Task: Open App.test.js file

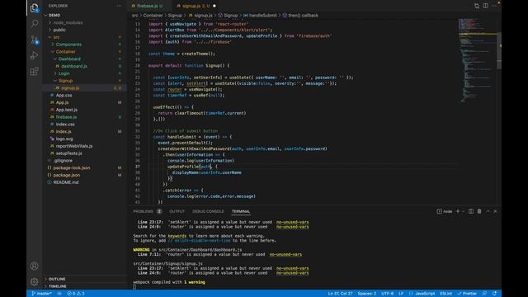Action: [x=66, y=110]
